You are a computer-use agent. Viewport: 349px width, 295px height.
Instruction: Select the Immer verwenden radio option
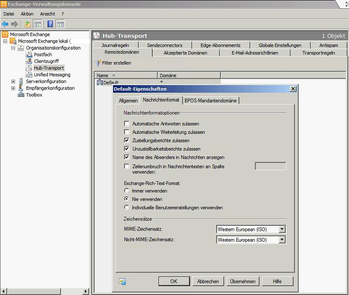point(127,191)
